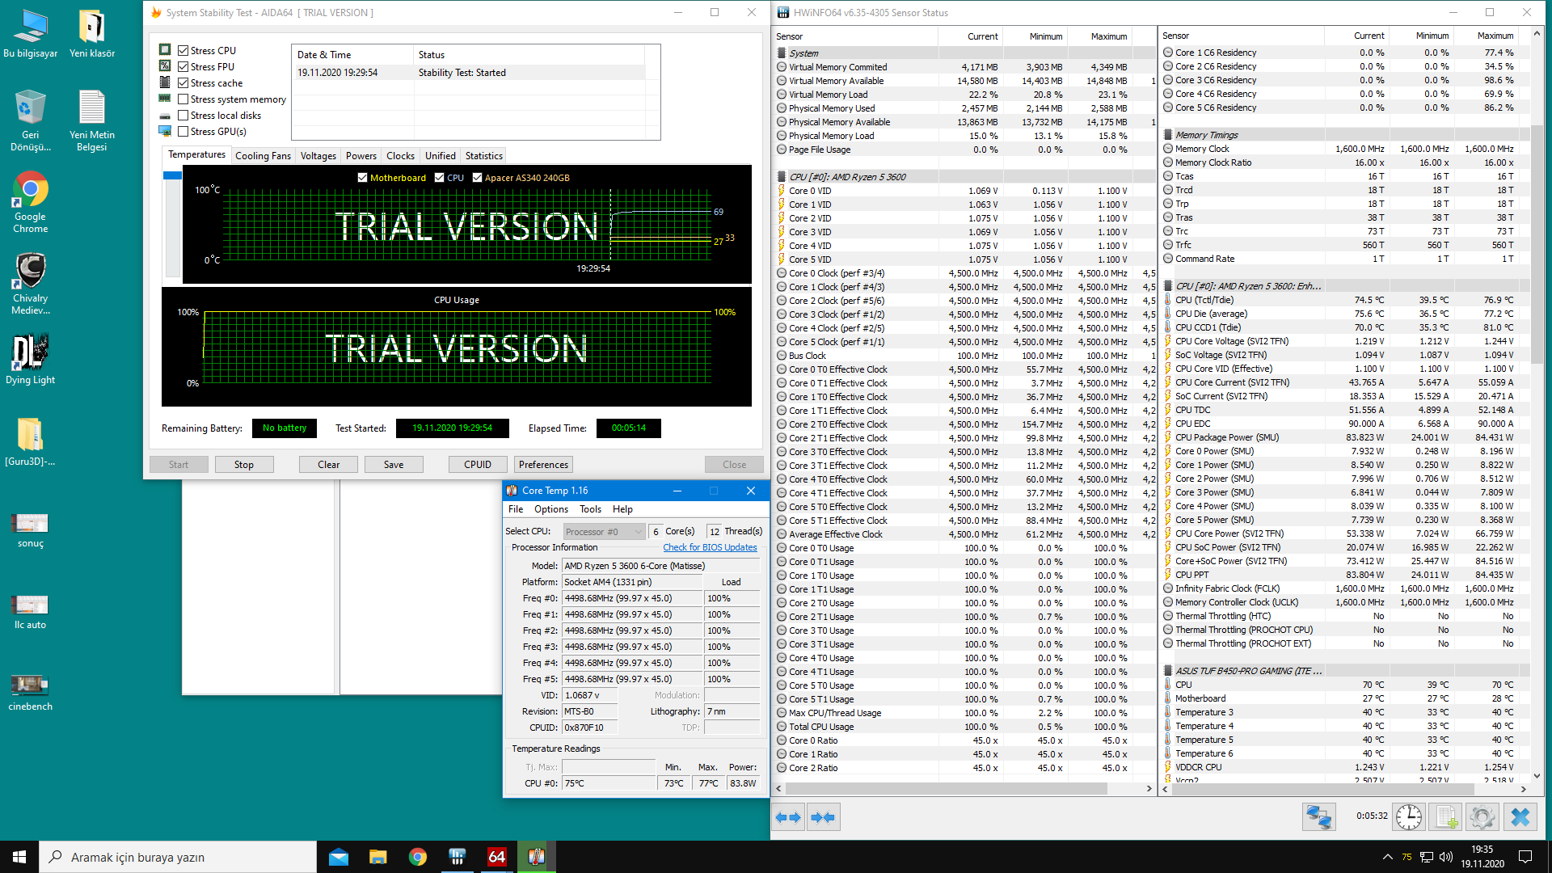Open CPUID panel button
Screen dimensions: 1552x873
coord(478,465)
